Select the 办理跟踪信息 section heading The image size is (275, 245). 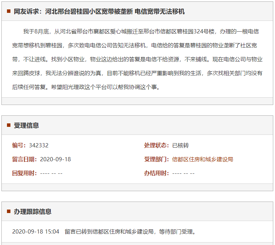coord(33,212)
